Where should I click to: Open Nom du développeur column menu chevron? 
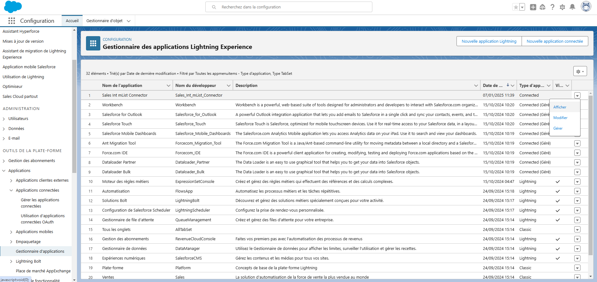click(x=229, y=86)
